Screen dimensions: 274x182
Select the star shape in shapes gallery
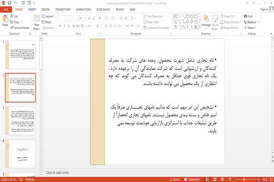[195, 27]
